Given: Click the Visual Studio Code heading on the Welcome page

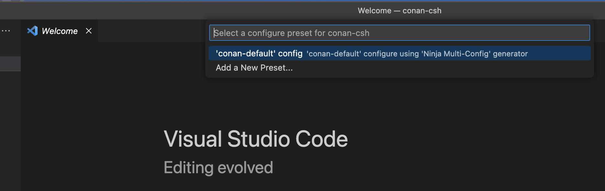Looking at the screenshot, I should tap(256, 139).
